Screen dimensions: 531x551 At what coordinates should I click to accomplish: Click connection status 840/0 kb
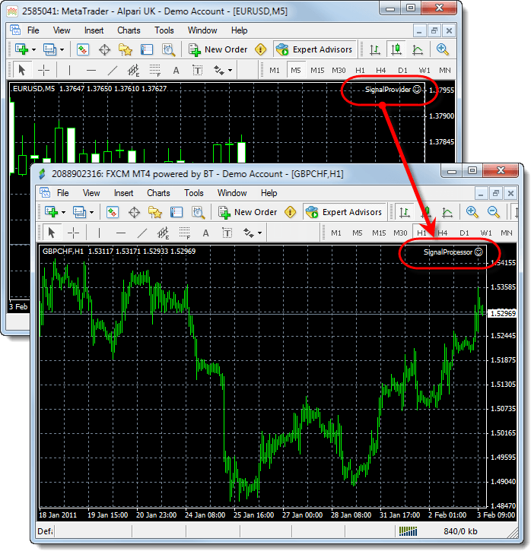[x=460, y=531]
